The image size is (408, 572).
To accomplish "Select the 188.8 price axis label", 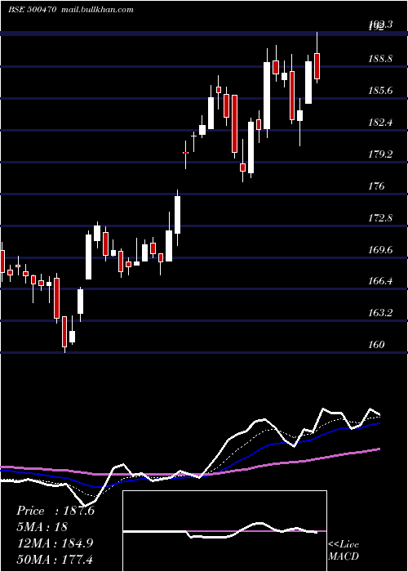I will [x=380, y=58].
